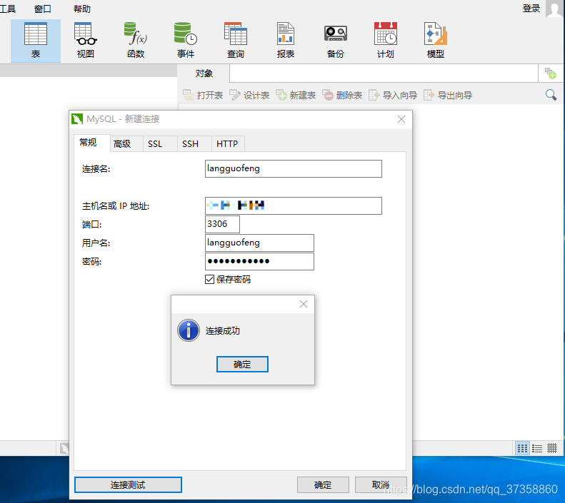Screen dimensions: 565x503
Task: Focus the 连接名 connection name field
Action: tap(294, 168)
